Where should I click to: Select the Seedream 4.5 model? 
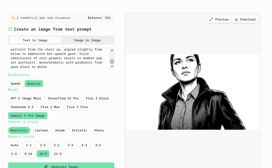coord(22,107)
